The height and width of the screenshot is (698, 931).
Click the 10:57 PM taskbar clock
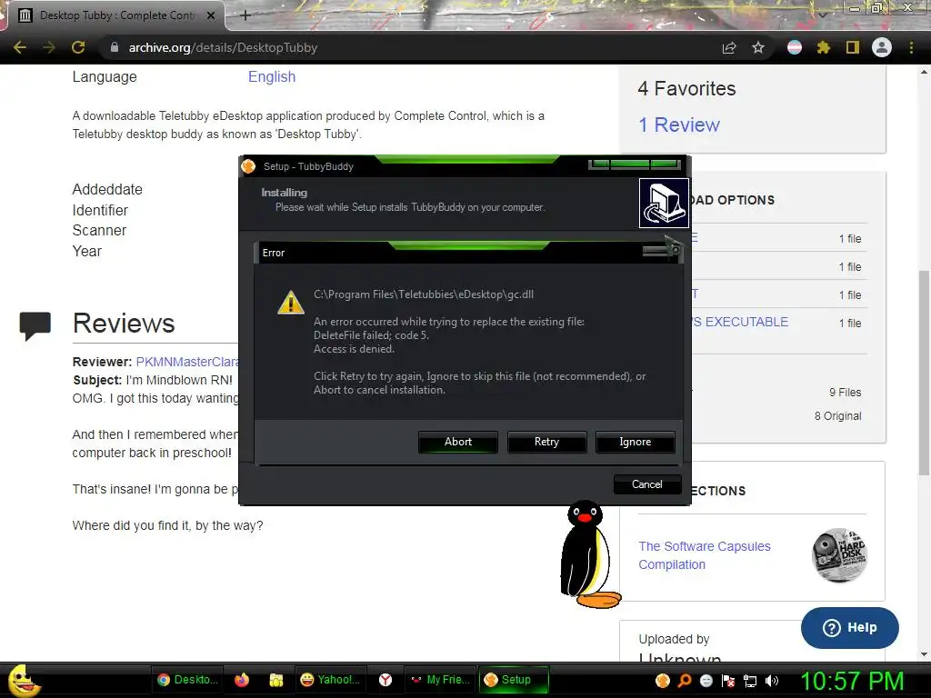[852, 681]
